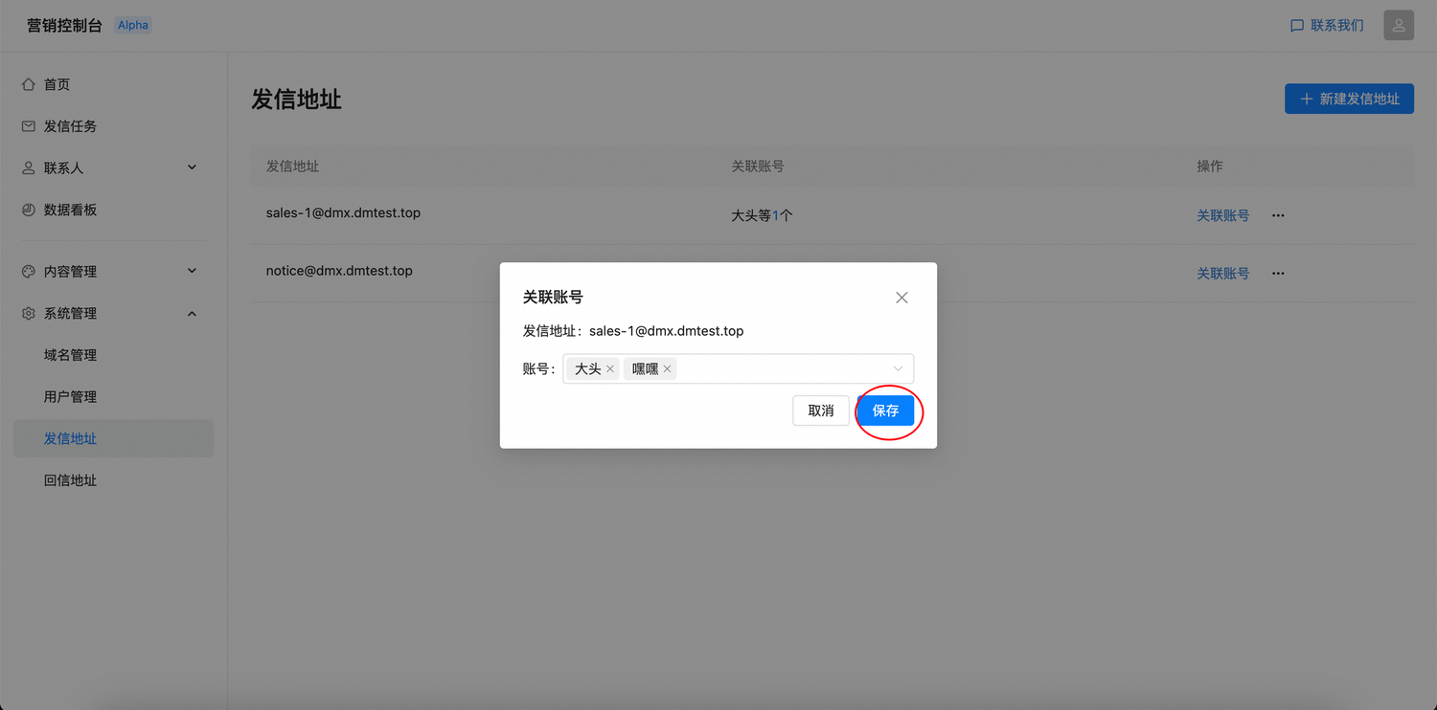
Task: Remove the 嘿嘿 account tag
Action: coord(668,368)
